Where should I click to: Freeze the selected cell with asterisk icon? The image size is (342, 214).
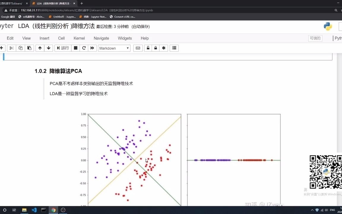164,48
